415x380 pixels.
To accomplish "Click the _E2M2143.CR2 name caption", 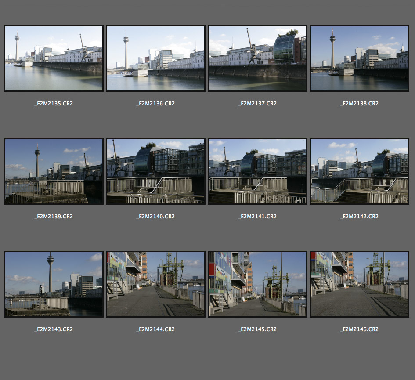I will [x=54, y=329].
